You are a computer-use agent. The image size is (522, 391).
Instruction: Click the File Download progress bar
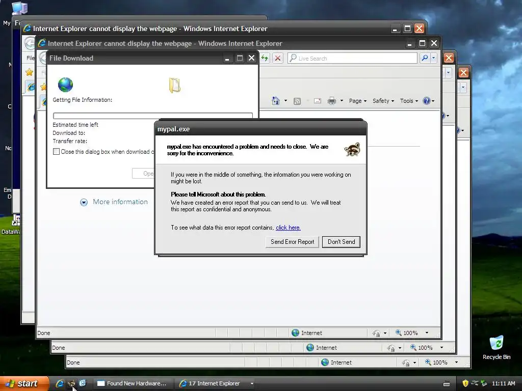pyautogui.click(x=152, y=116)
